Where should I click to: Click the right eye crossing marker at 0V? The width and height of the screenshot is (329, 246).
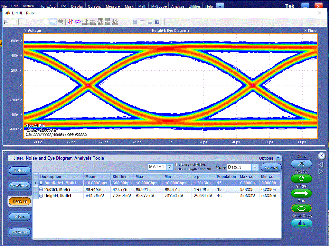253,85
